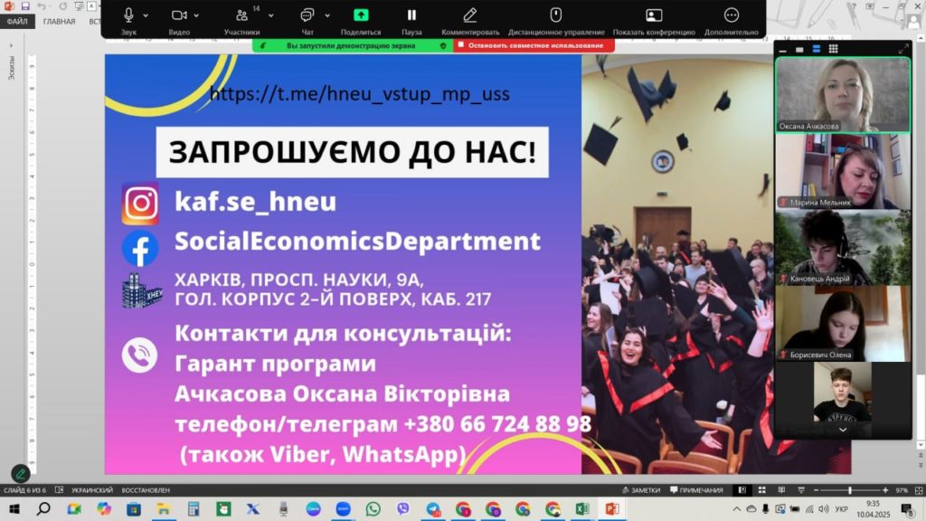Open the Windows Start menu
926x521 pixels.
[x=14, y=508]
